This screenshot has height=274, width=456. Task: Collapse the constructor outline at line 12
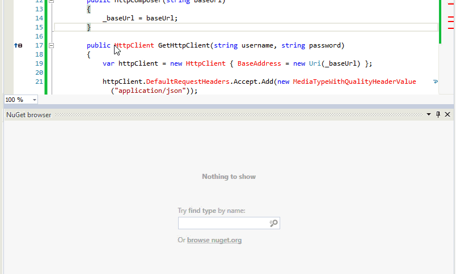pos(50,1)
